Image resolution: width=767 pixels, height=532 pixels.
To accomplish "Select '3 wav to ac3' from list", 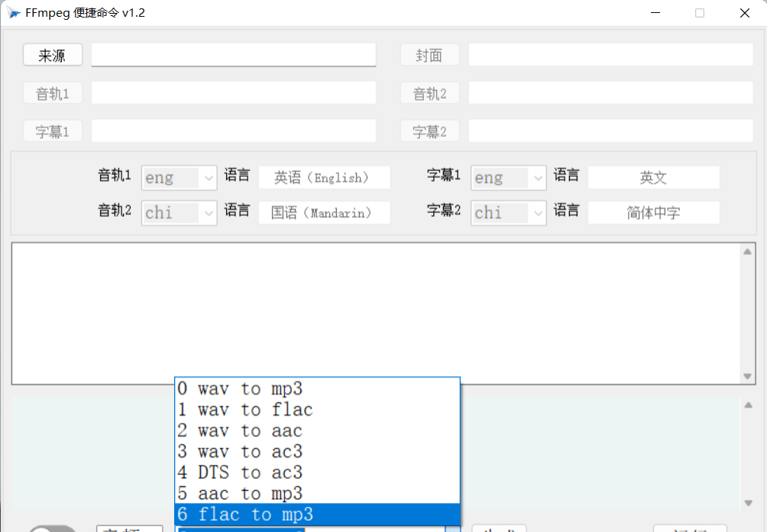I will pos(318,452).
